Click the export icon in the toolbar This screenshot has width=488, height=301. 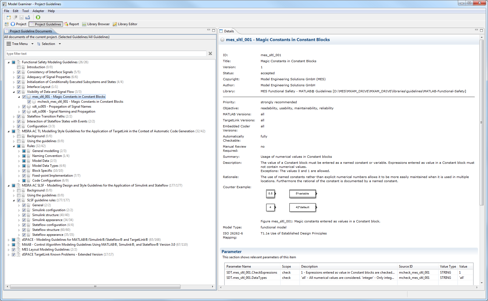(28, 17)
